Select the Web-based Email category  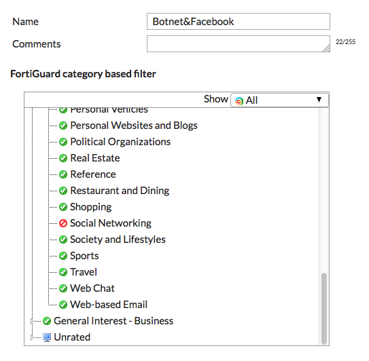point(109,305)
